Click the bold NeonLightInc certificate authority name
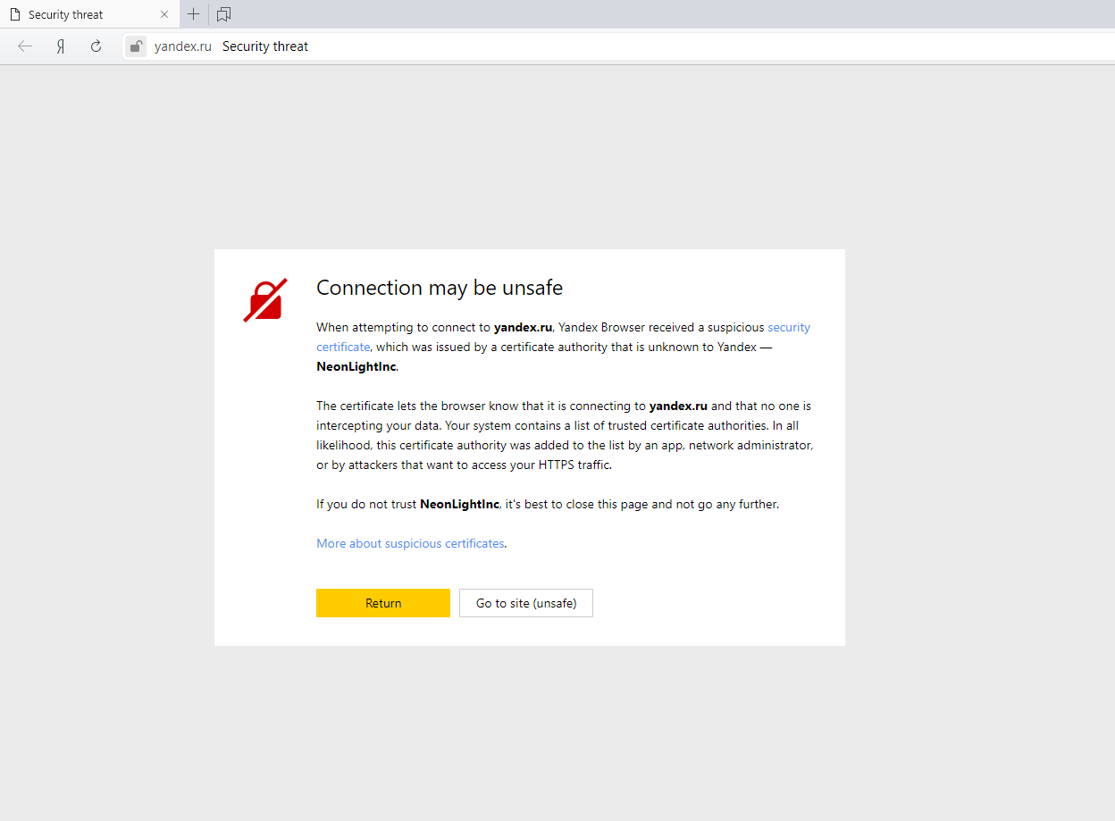This screenshot has width=1115, height=821. [356, 366]
